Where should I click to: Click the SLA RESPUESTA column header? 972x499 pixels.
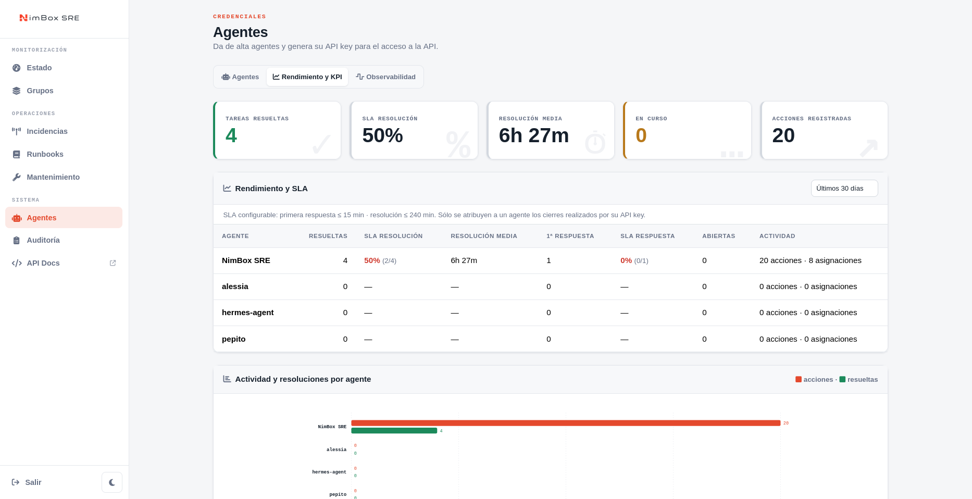click(x=647, y=236)
